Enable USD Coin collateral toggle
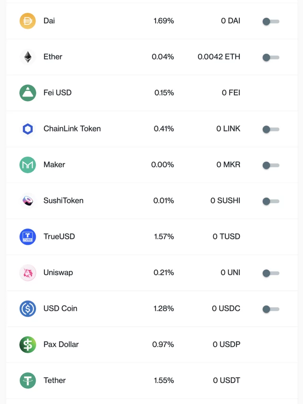This screenshot has width=303, height=404. (271, 309)
